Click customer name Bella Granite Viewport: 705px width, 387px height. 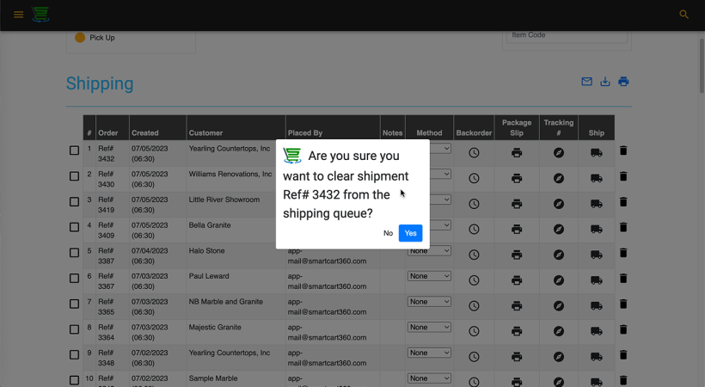(210, 225)
